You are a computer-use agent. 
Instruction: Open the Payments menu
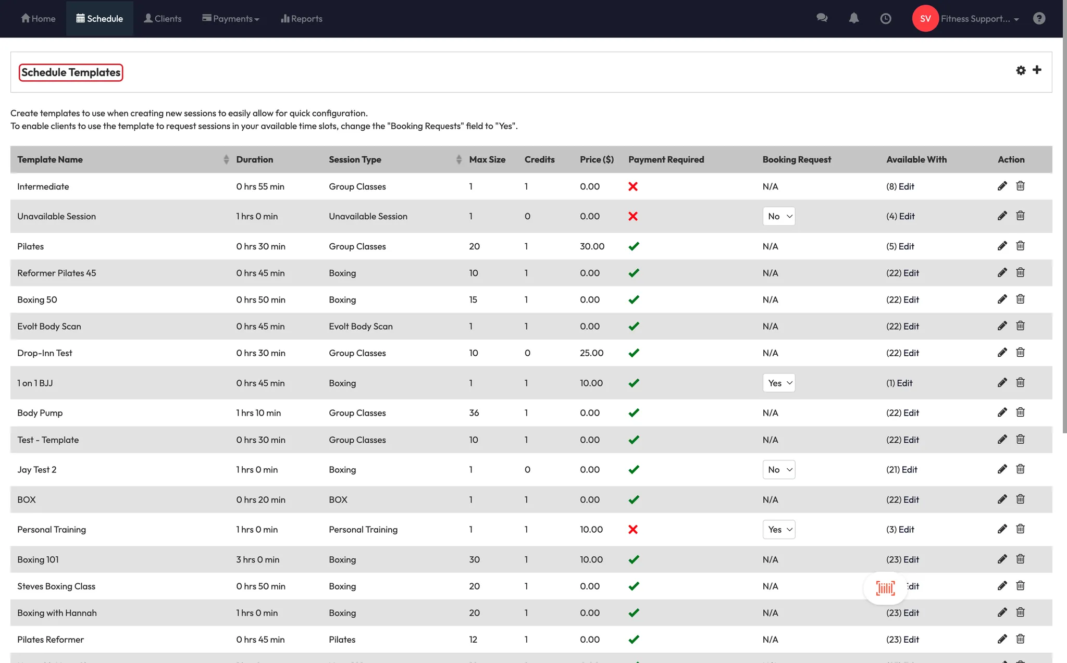tap(230, 19)
